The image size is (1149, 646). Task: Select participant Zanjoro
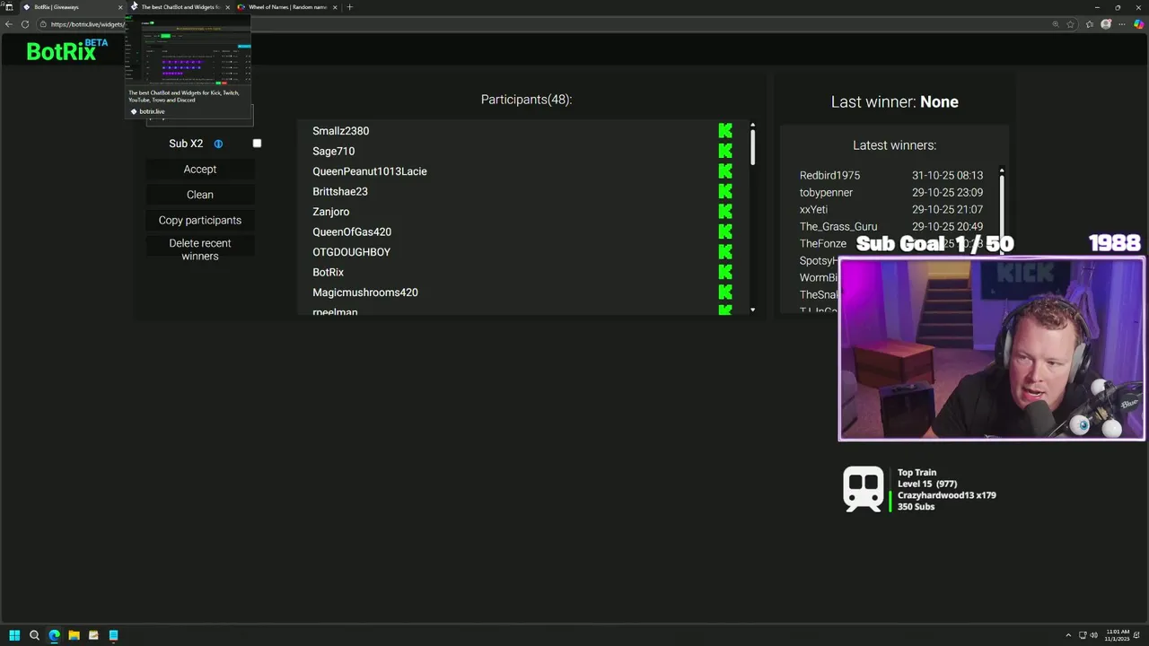(x=330, y=212)
